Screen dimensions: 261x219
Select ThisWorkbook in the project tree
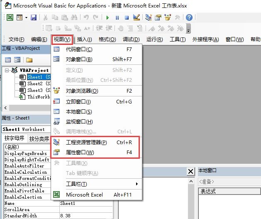coord(39,97)
